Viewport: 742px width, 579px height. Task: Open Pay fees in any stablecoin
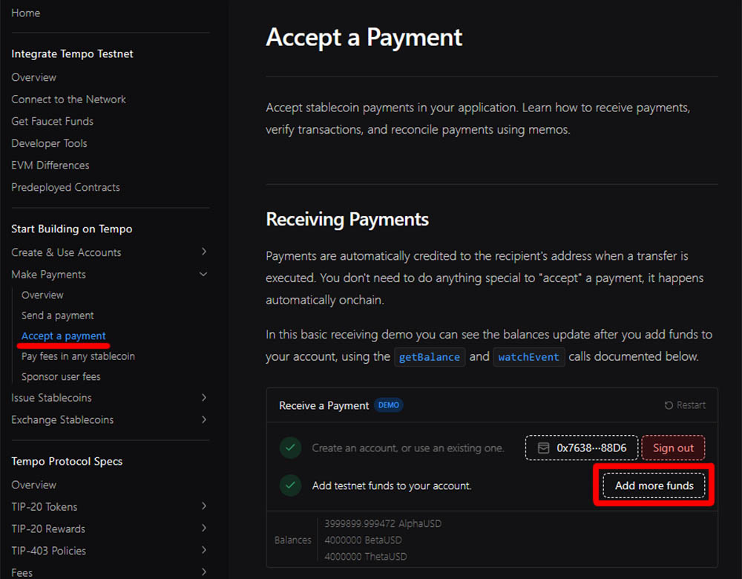(x=78, y=356)
